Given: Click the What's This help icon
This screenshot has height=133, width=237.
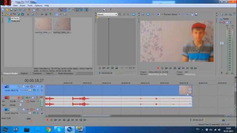Looking at the screenshot, I should click(x=110, y=10).
